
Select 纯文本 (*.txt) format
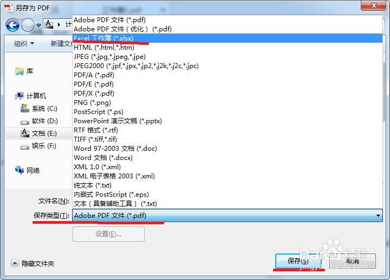227,185
